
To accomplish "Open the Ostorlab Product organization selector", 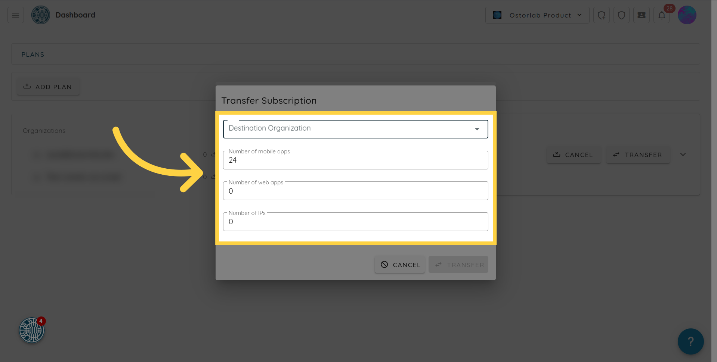I will pos(537,15).
